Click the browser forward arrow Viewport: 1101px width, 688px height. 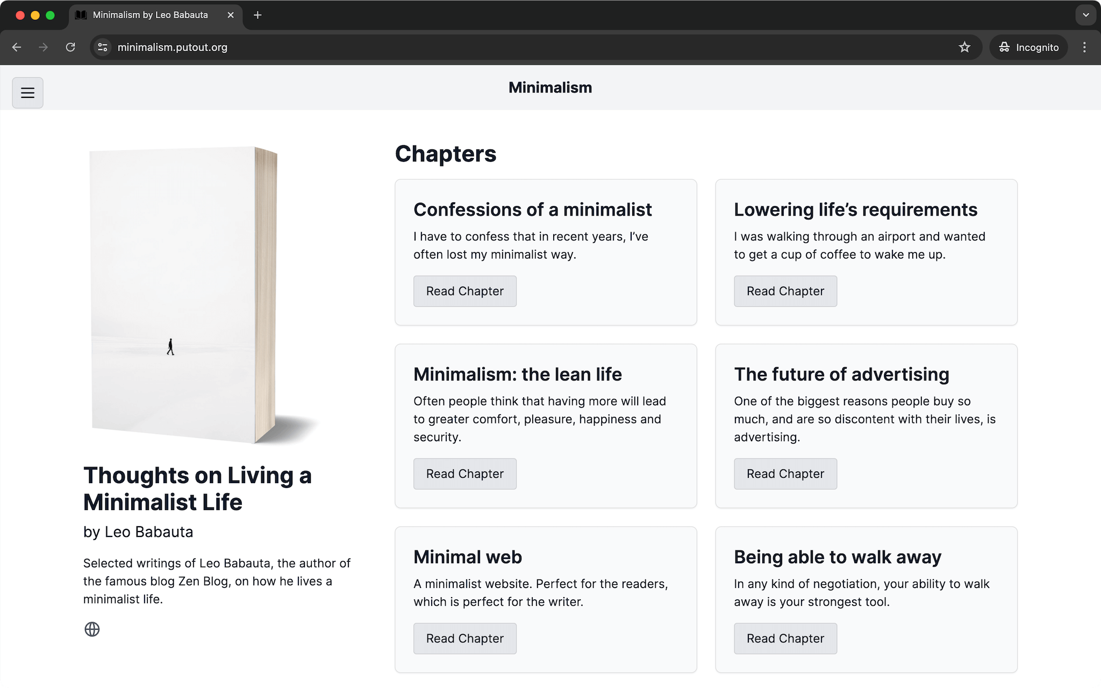(44, 47)
